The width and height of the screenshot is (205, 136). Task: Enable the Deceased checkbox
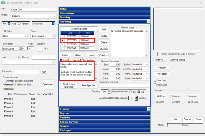pyautogui.click(x=155, y=85)
